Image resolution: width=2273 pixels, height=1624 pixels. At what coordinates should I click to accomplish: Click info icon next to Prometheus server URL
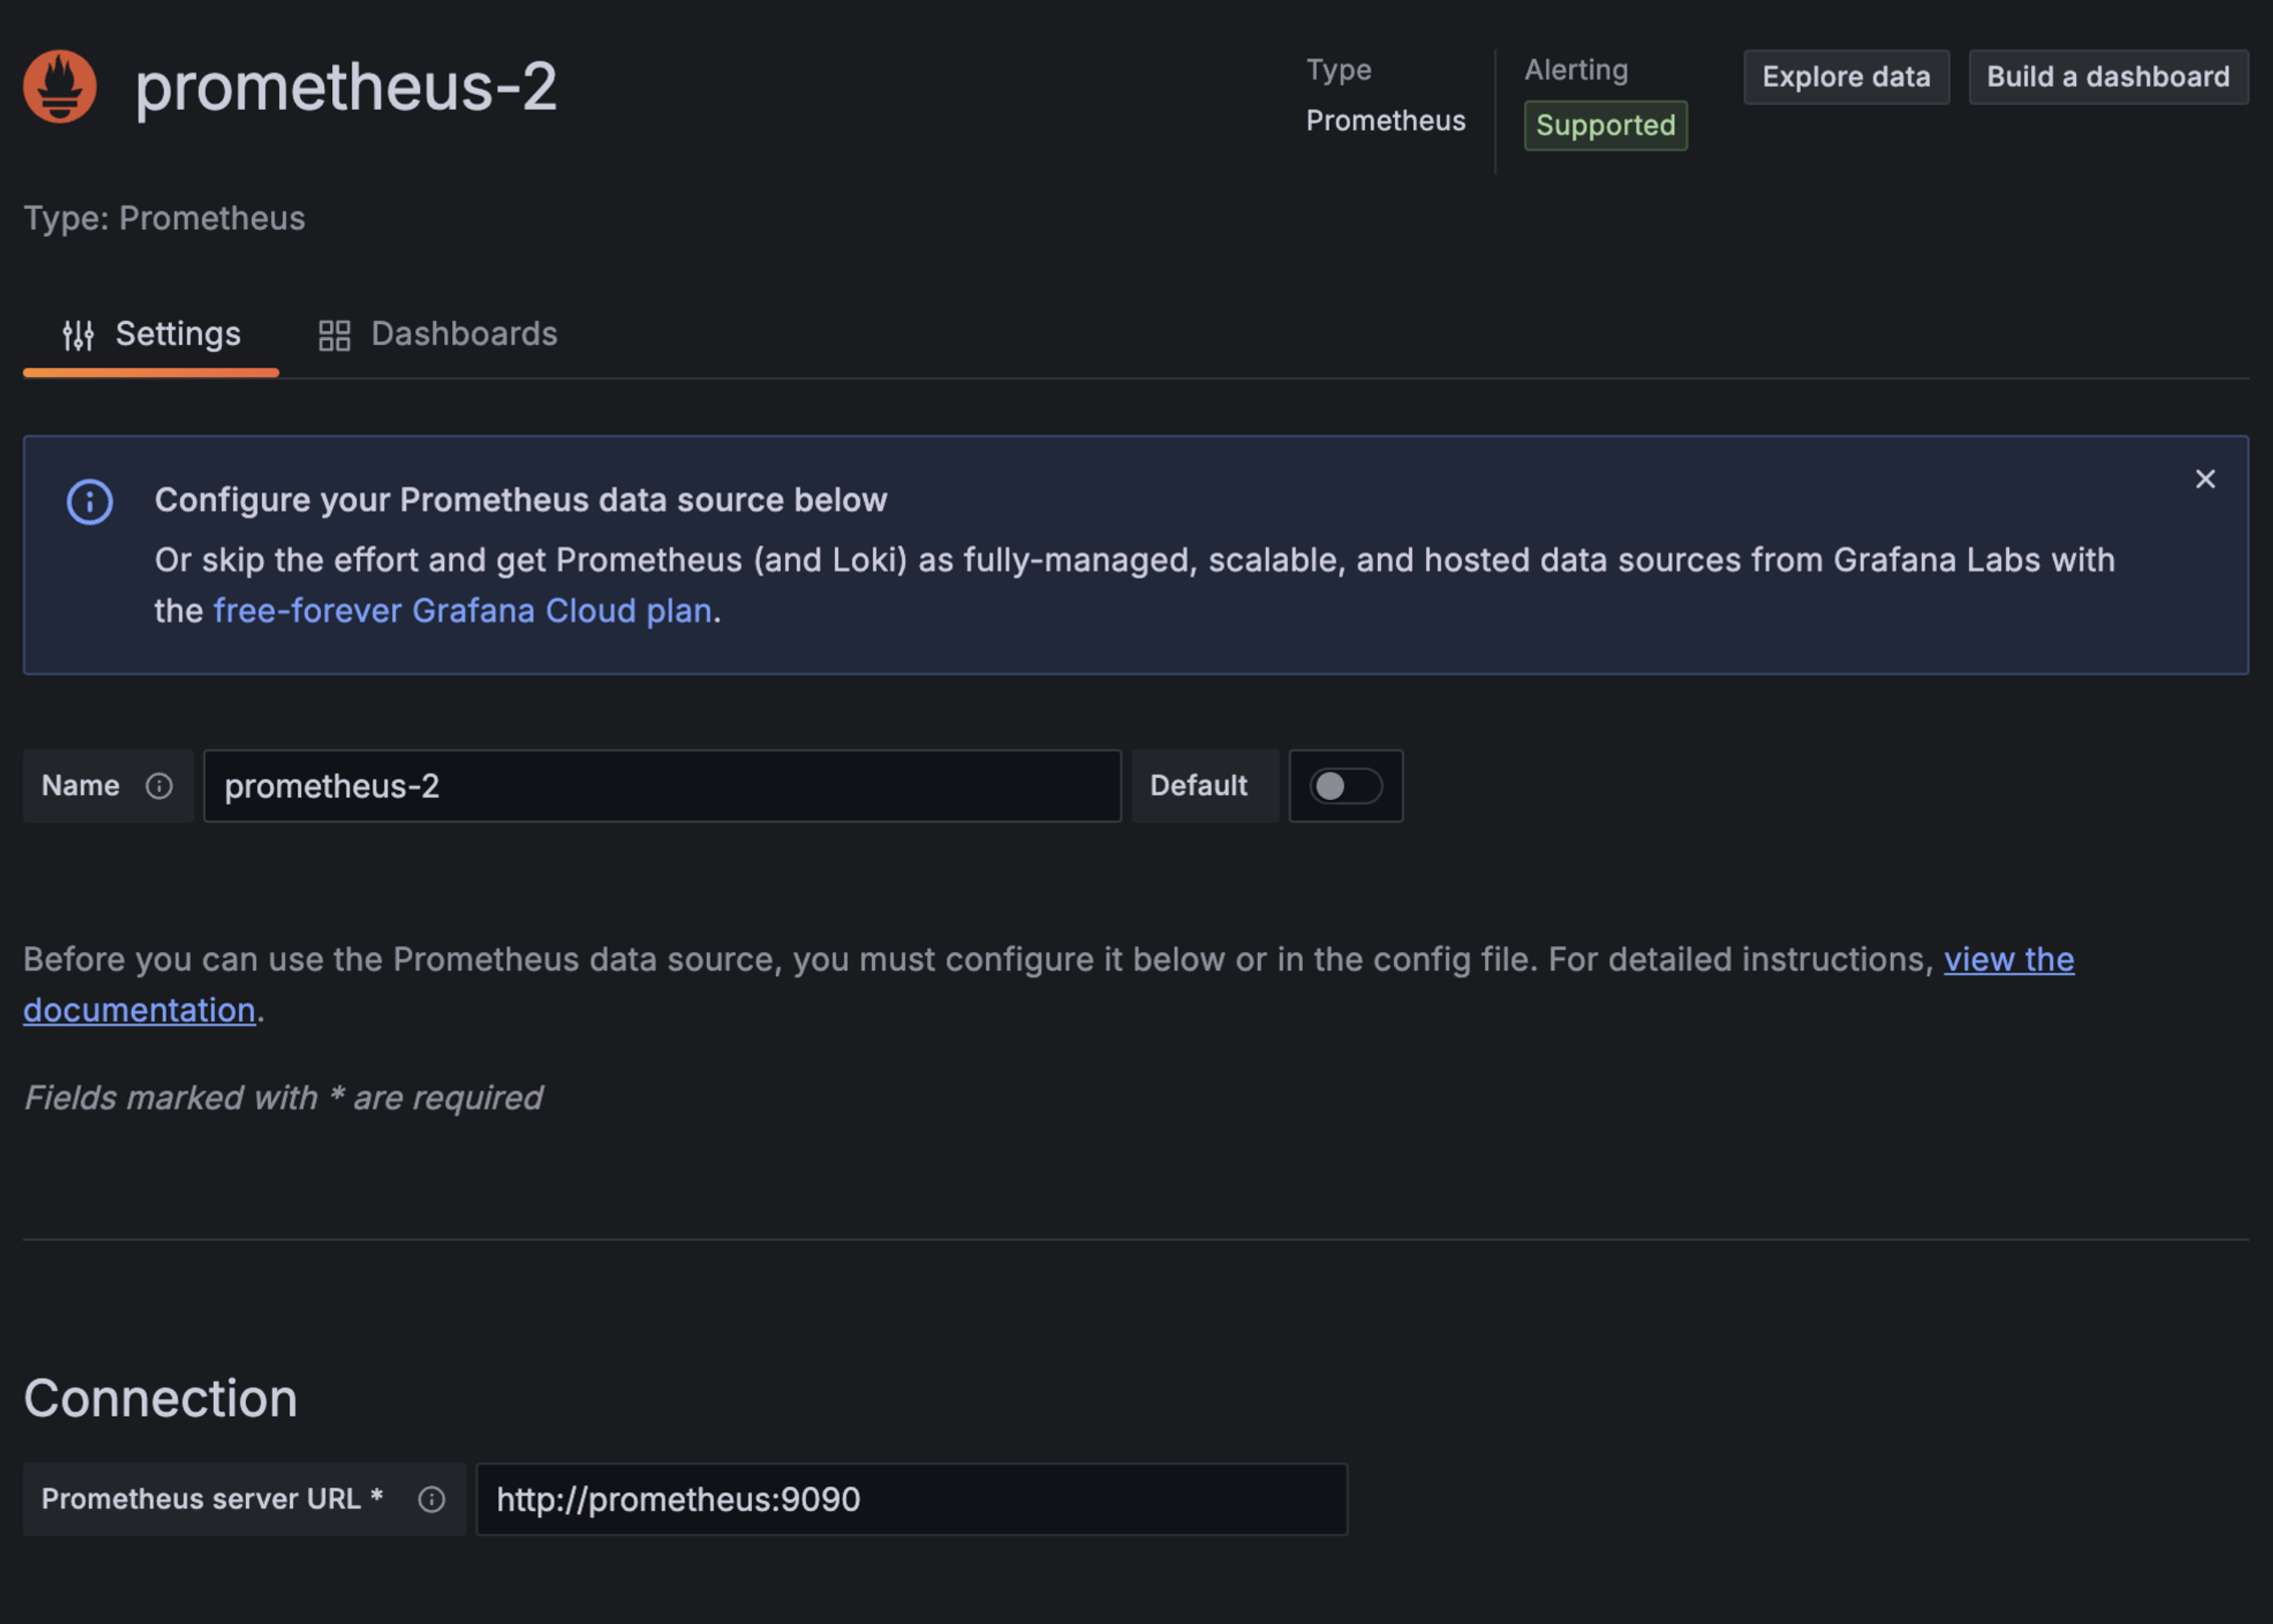click(431, 1499)
